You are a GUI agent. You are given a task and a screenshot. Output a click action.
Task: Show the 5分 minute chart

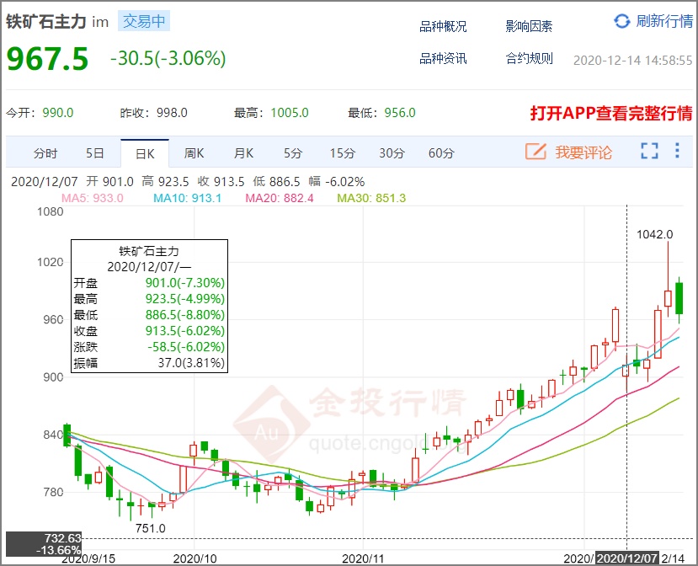(x=292, y=153)
